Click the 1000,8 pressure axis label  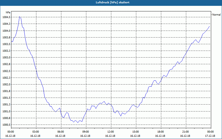[6, 118]
